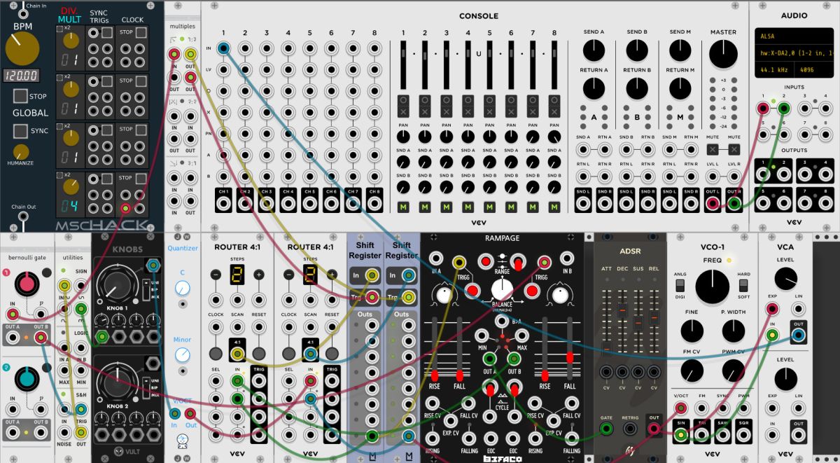
Task: Click the ADSR SUS slider
Action: 638,322
